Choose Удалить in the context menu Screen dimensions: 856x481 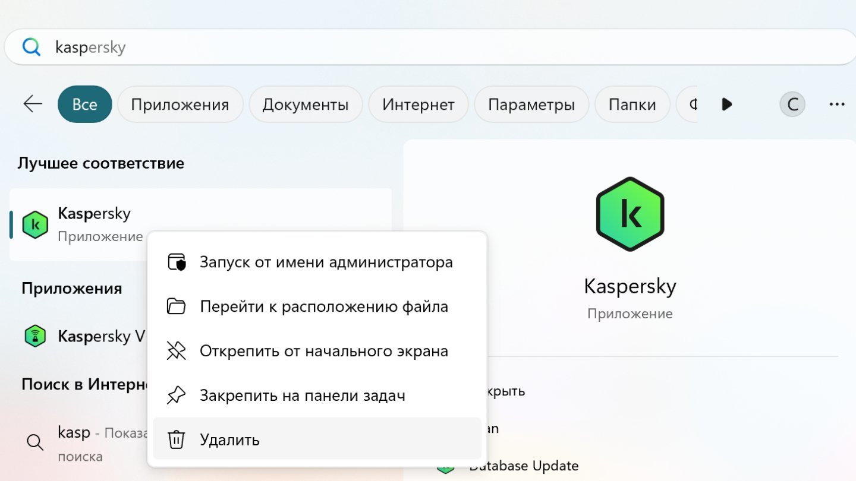click(317, 440)
